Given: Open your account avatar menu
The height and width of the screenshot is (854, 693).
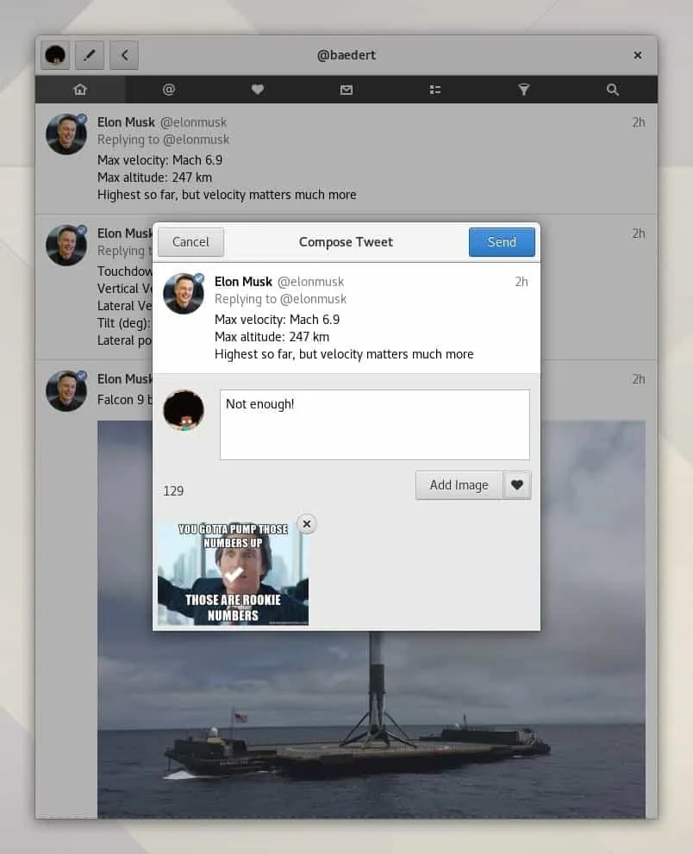Looking at the screenshot, I should (54, 54).
